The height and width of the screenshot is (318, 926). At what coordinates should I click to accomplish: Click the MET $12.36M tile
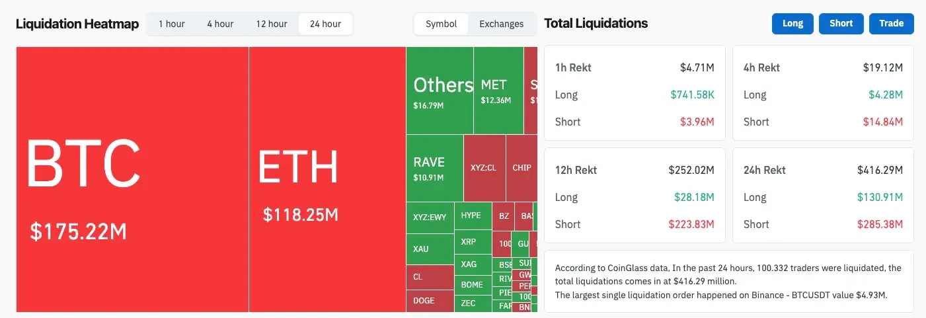coord(498,91)
